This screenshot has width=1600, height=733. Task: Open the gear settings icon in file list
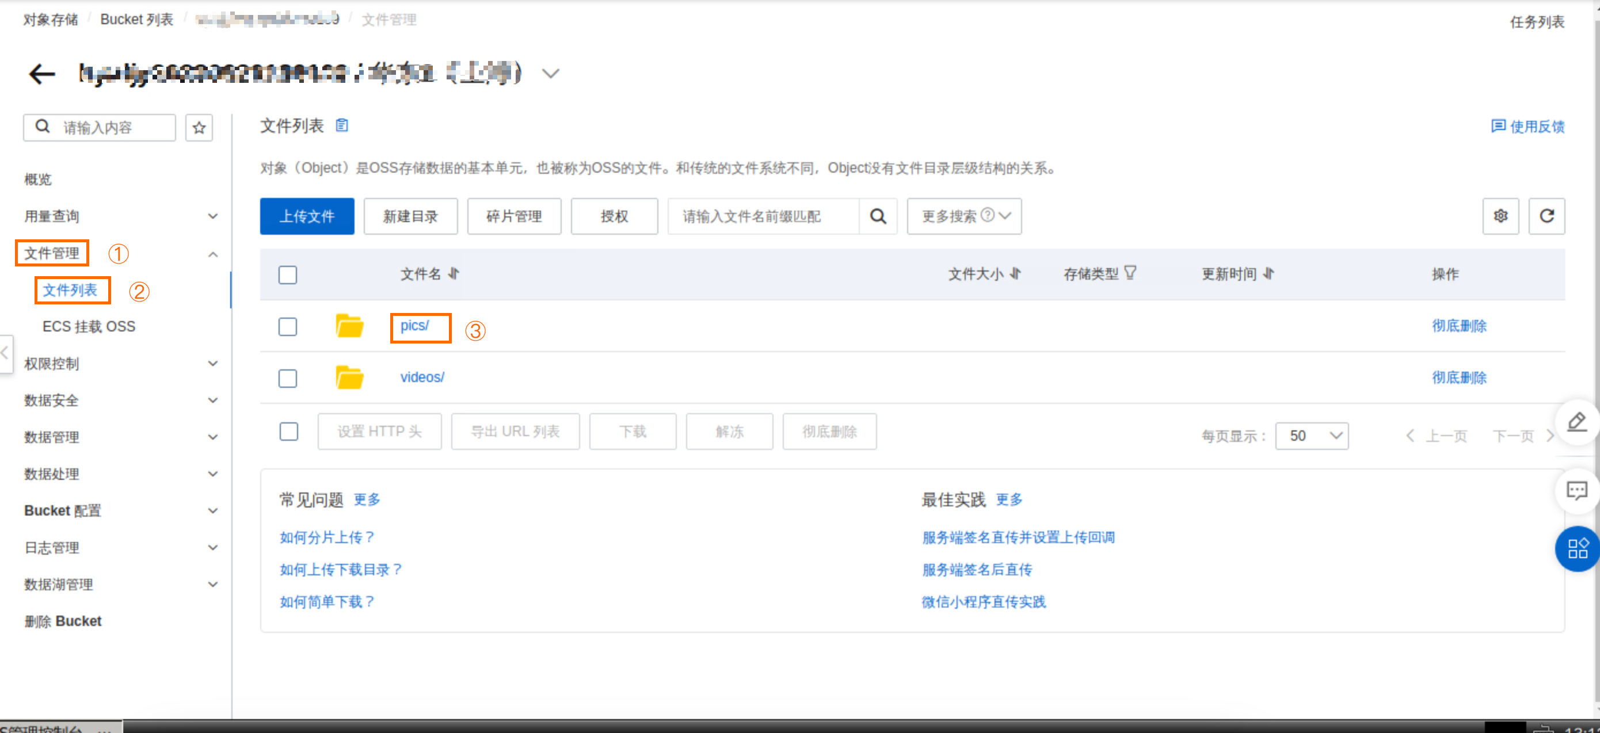(x=1500, y=216)
